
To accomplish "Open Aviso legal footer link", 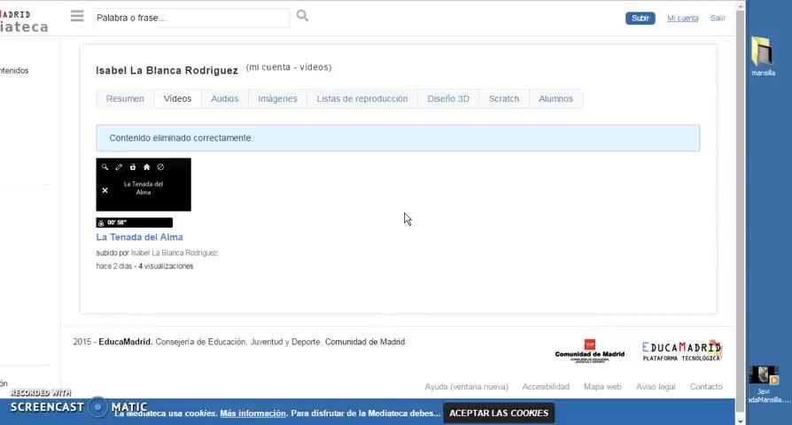I will 656,387.
